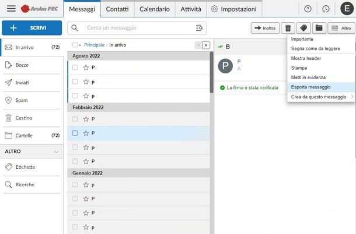Open the Spam folder
The height and width of the screenshot is (234, 356).
[x=22, y=100]
